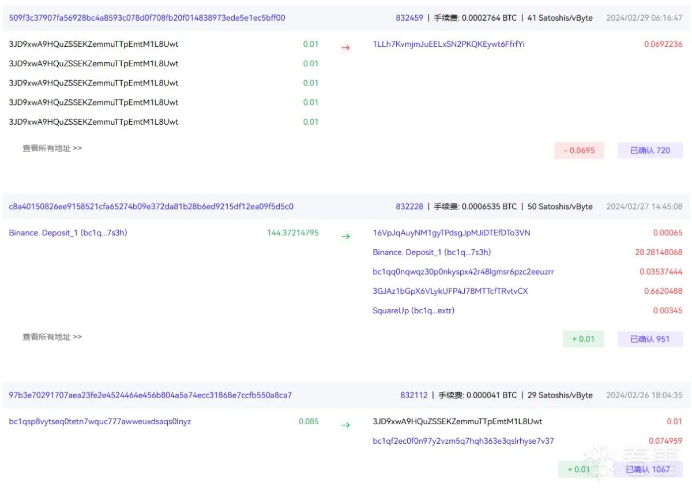Open transaction hash 509f3c37907fa569
The width and height of the screenshot is (692, 494).
click(x=147, y=18)
